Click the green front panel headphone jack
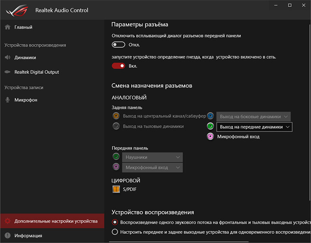This screenshot has height=243, width=311. 116,157
